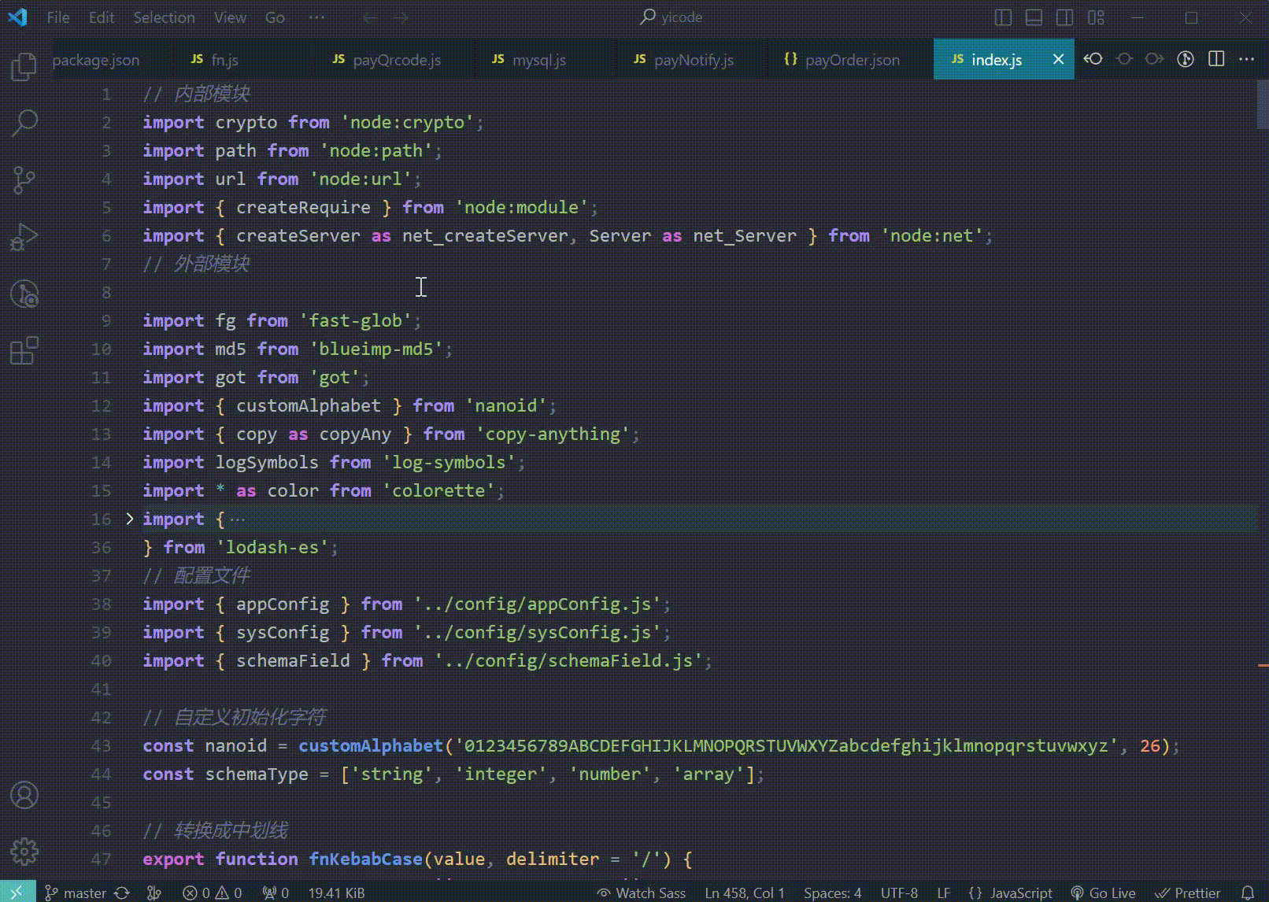Screen dimensions: 1269x902
Task: Split the editor into two panes
Action: pyautogui.click(x=1216, y=58)
